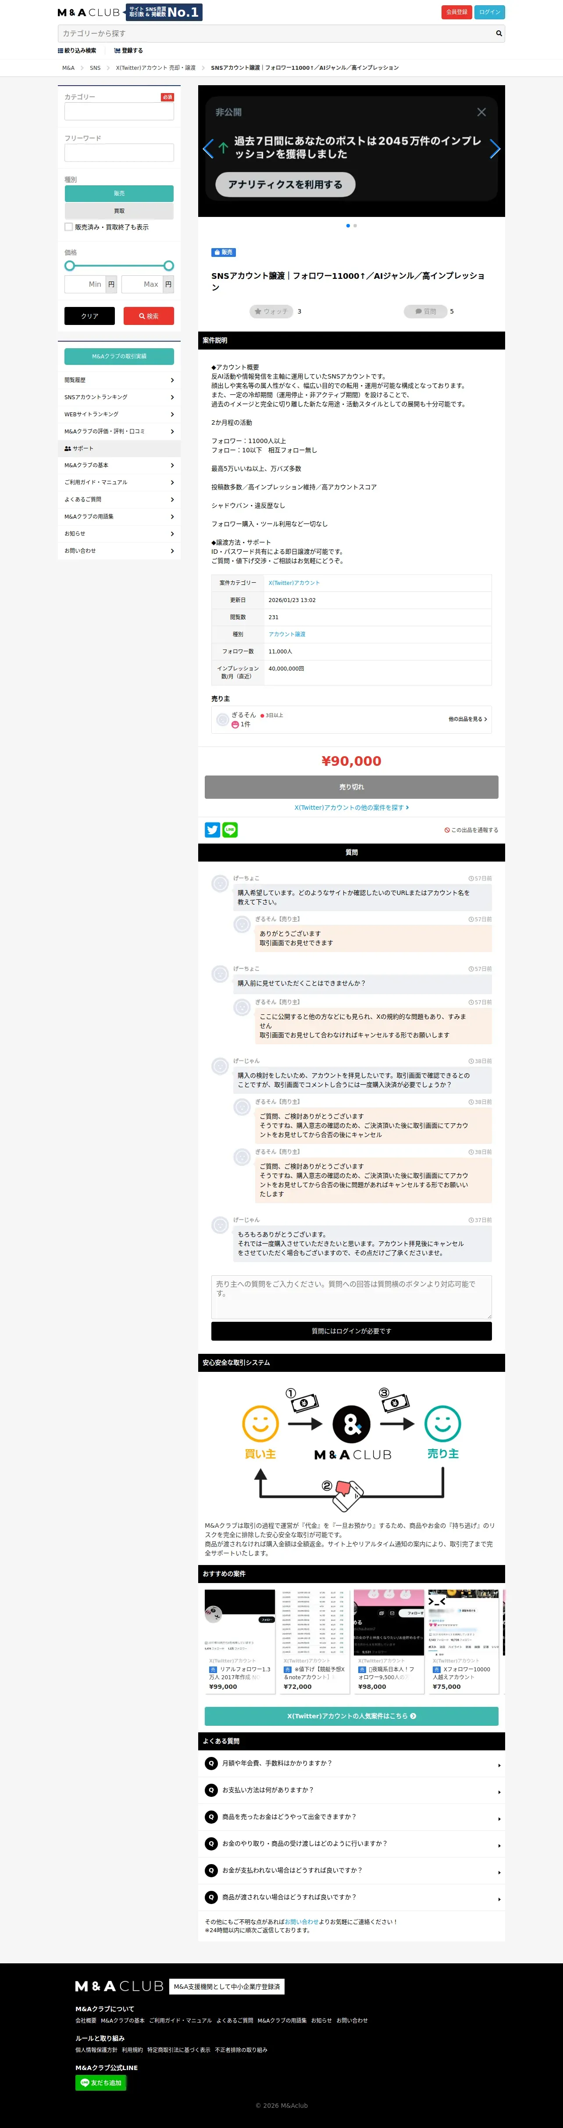Open 利用規約 footer link
This screenshot has height=2128, width=563.
coord(132,2049)
